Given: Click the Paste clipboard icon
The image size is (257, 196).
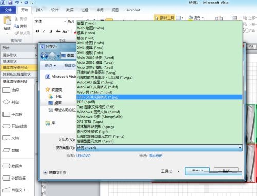Looking at the screenshot, I should pyautogui.click(x=7, y=20).
